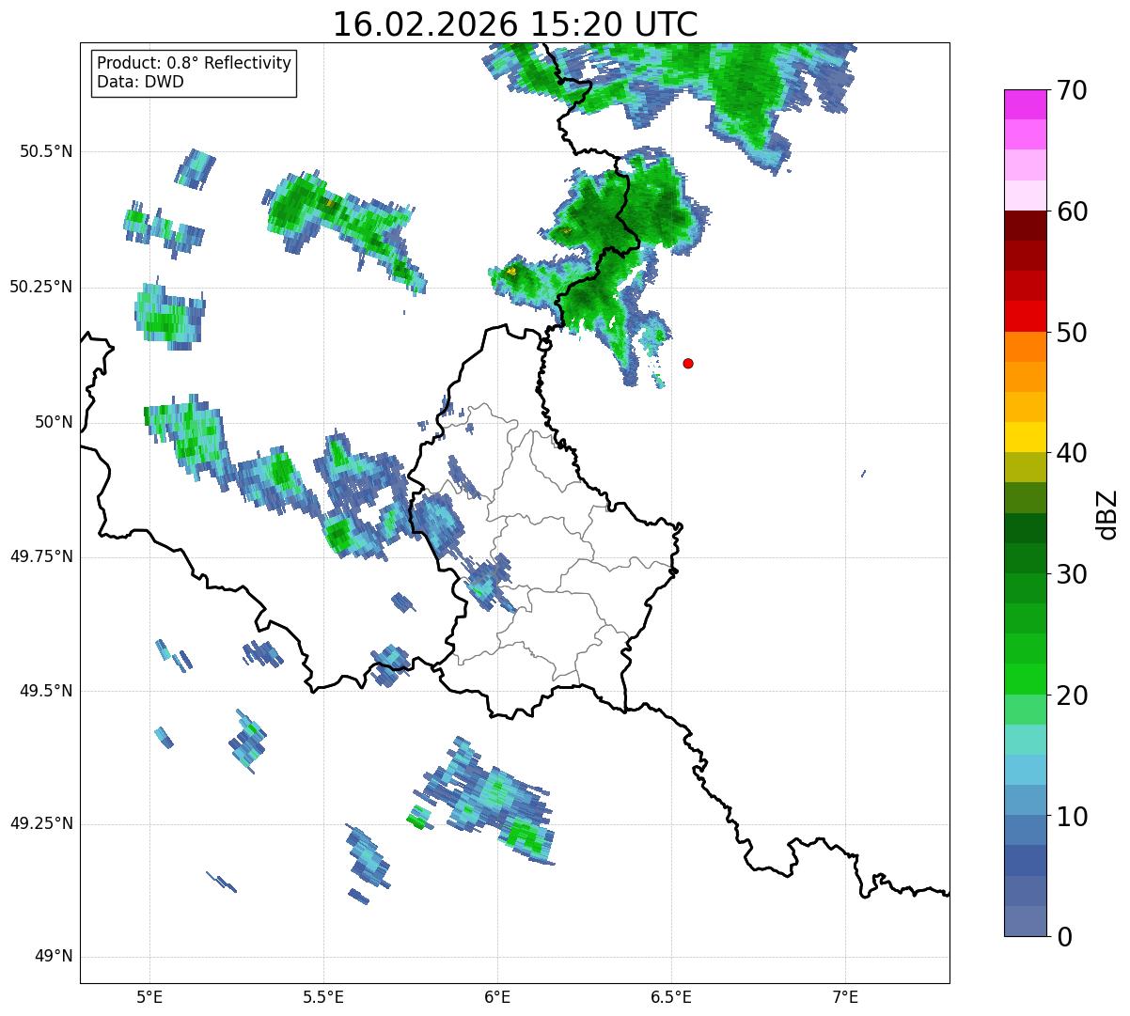Click the dark maroon colorbar segment below 60

coord(1025,226)
